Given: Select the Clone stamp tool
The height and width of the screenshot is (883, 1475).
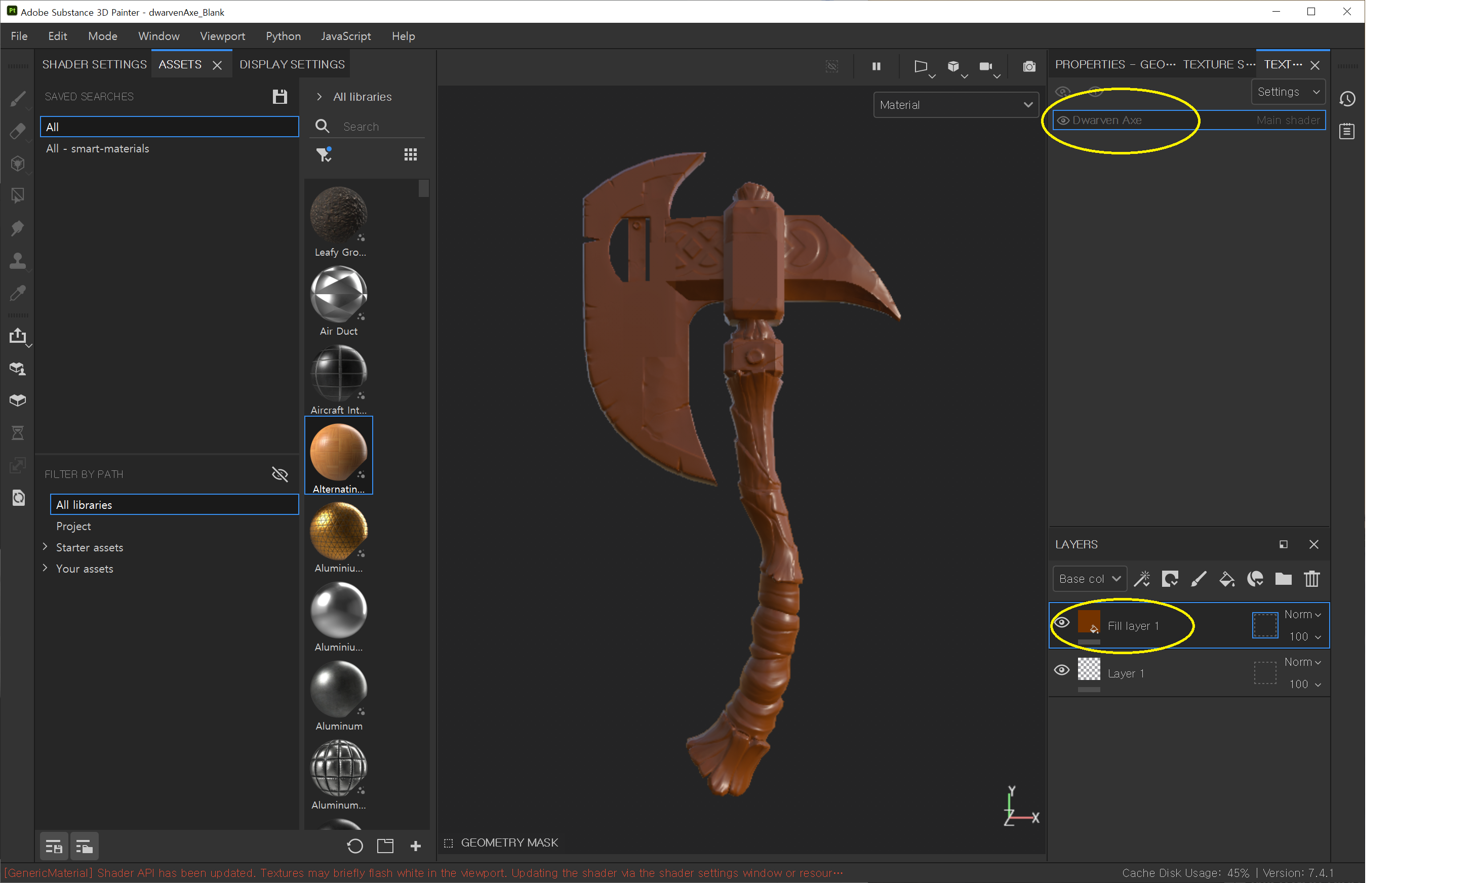Looking at the screenshot, I should point(18,260).
